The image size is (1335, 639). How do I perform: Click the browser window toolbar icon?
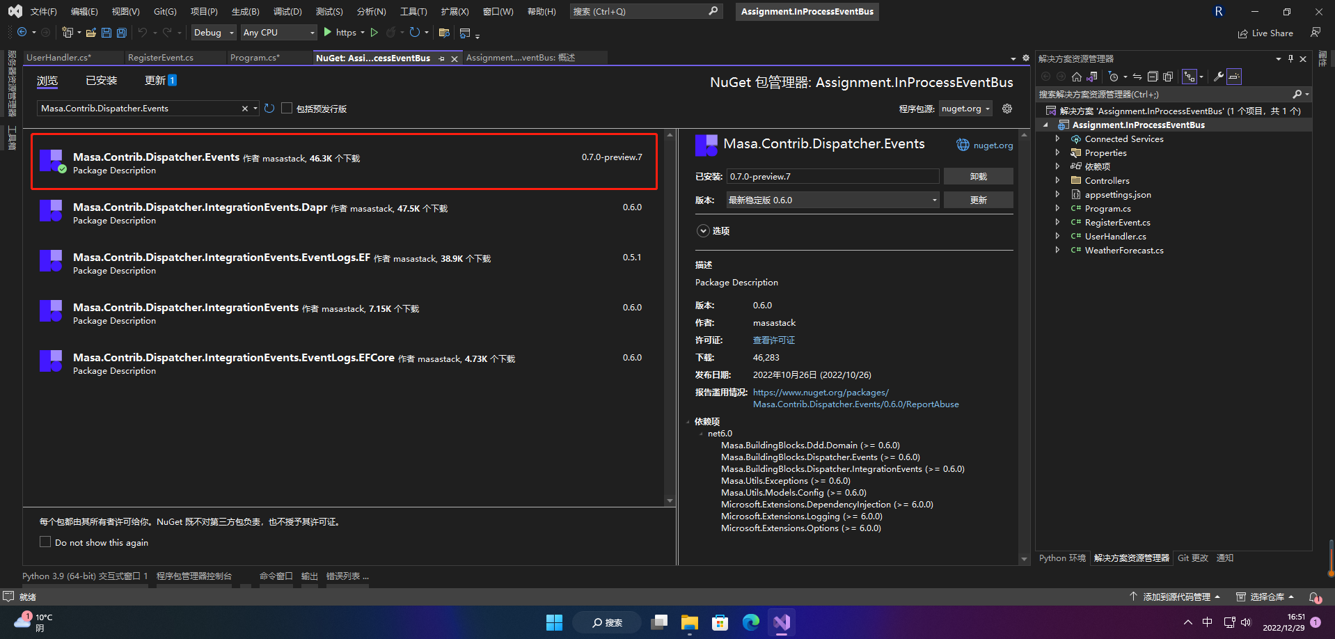coord(465,33)
